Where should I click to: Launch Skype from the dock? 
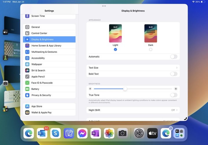tap(55, 133)
